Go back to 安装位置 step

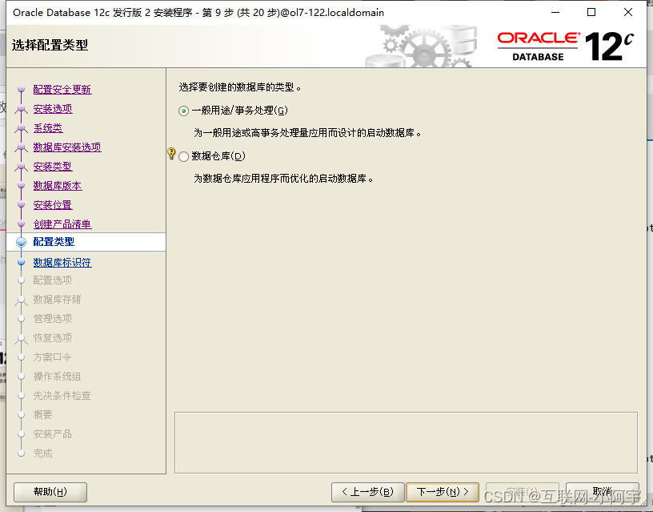click(x=53, y=204)
